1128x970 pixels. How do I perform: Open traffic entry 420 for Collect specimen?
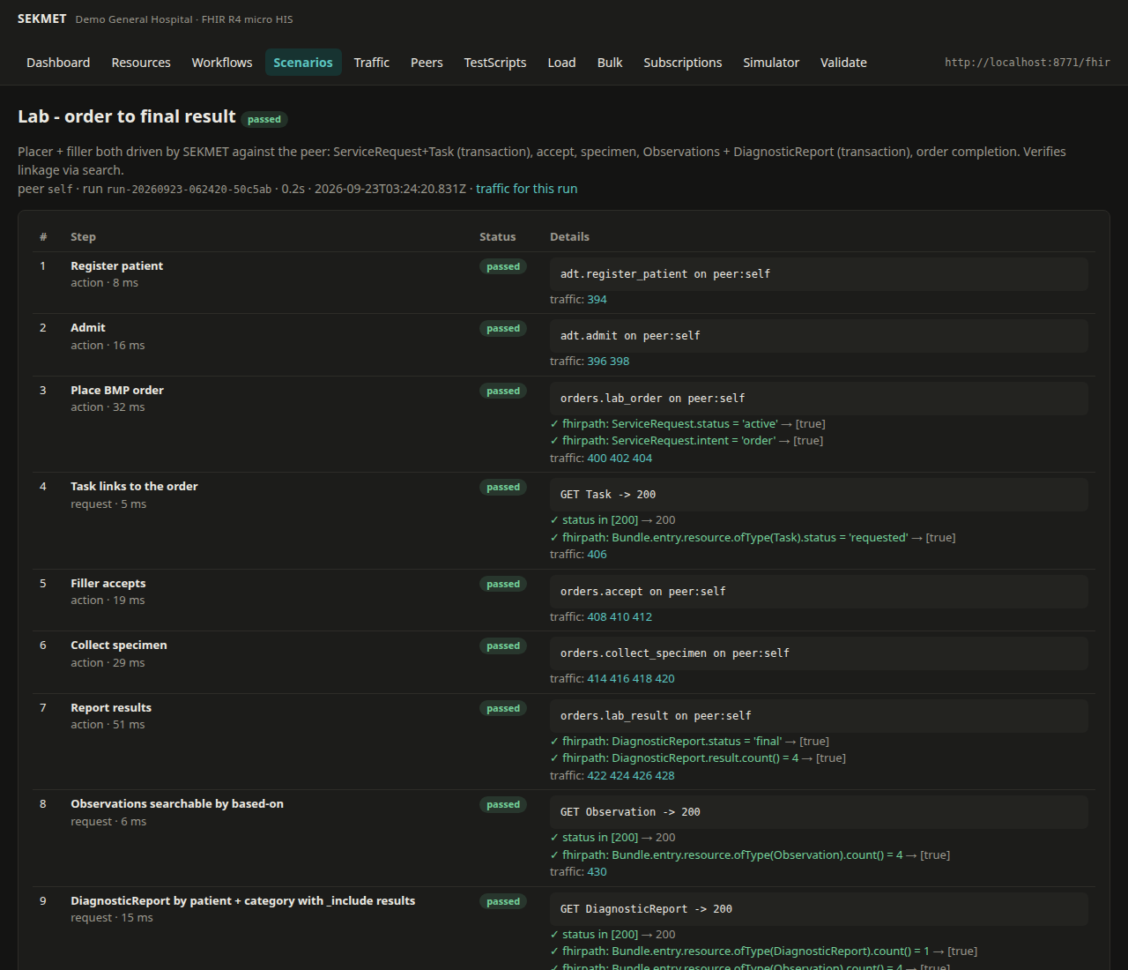[x=664, y=679]
